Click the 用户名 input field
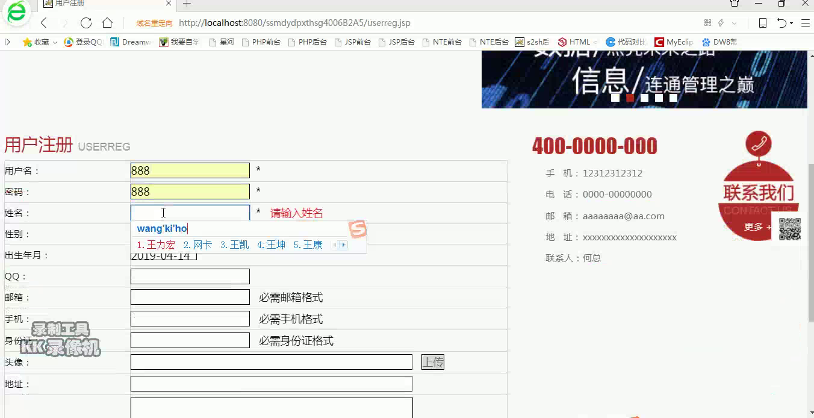 pos(190,170)
